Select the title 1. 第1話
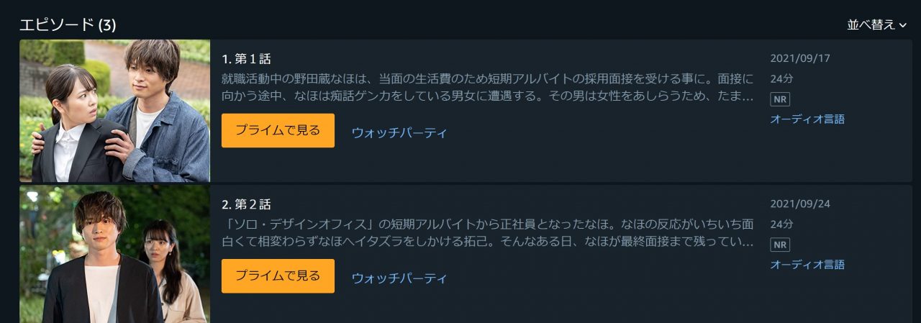The height and width of the screenshot is (323, 921). pyautogui.click(x=246, y=59)
